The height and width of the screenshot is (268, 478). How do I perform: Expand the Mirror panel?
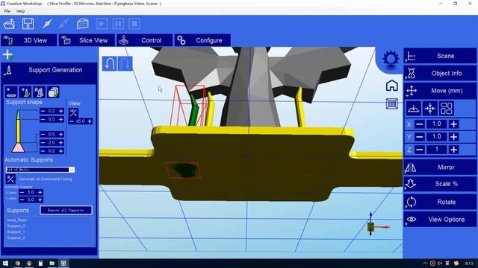[x=440, y=167]
